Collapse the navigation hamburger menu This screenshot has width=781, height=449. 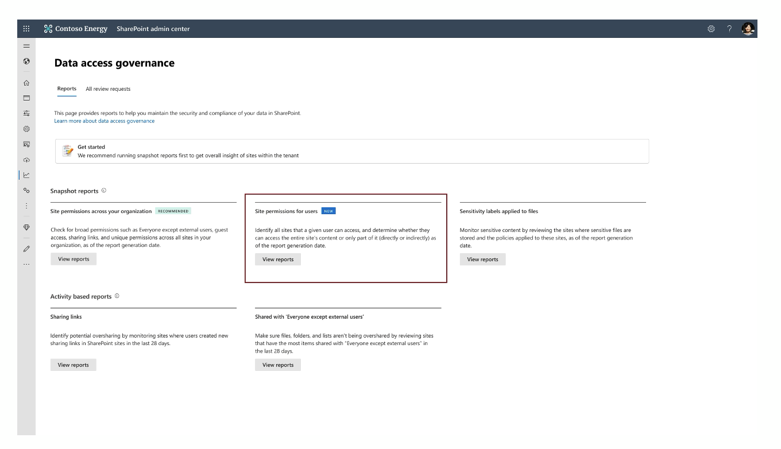(26, 45)
